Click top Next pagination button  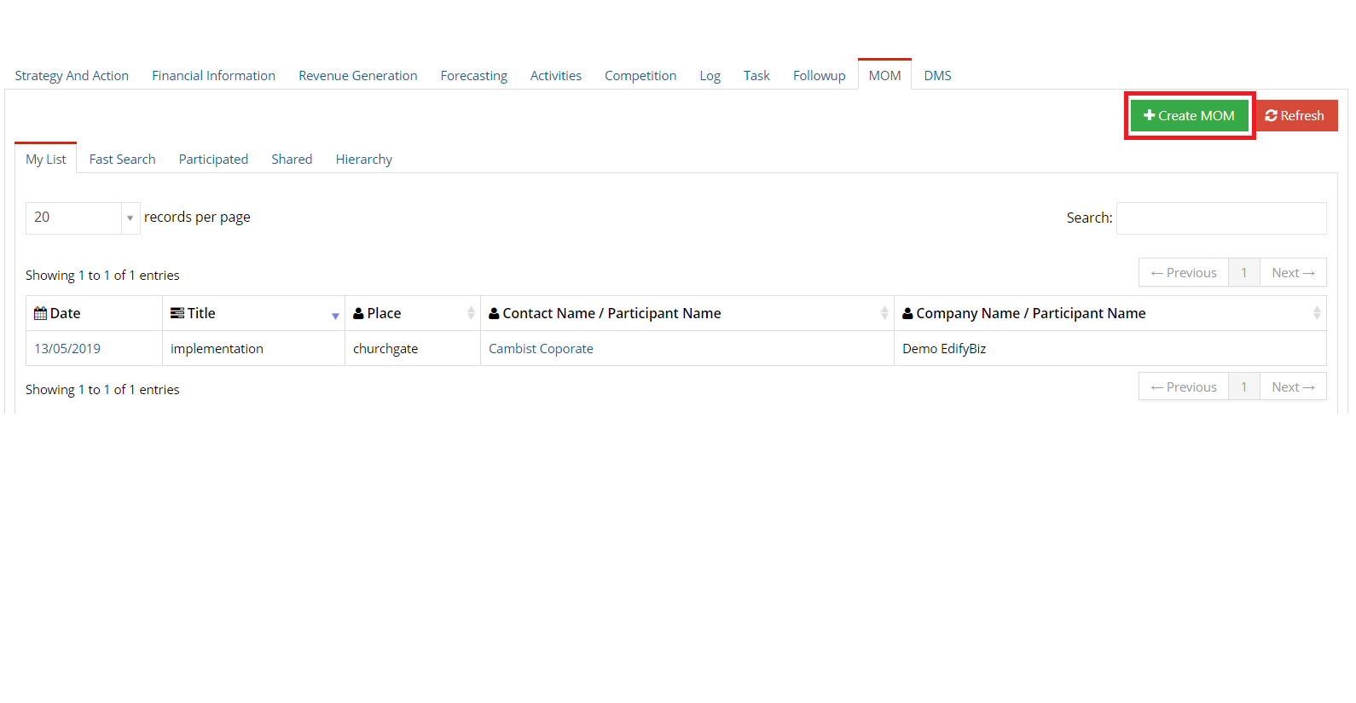point(1292,273)
